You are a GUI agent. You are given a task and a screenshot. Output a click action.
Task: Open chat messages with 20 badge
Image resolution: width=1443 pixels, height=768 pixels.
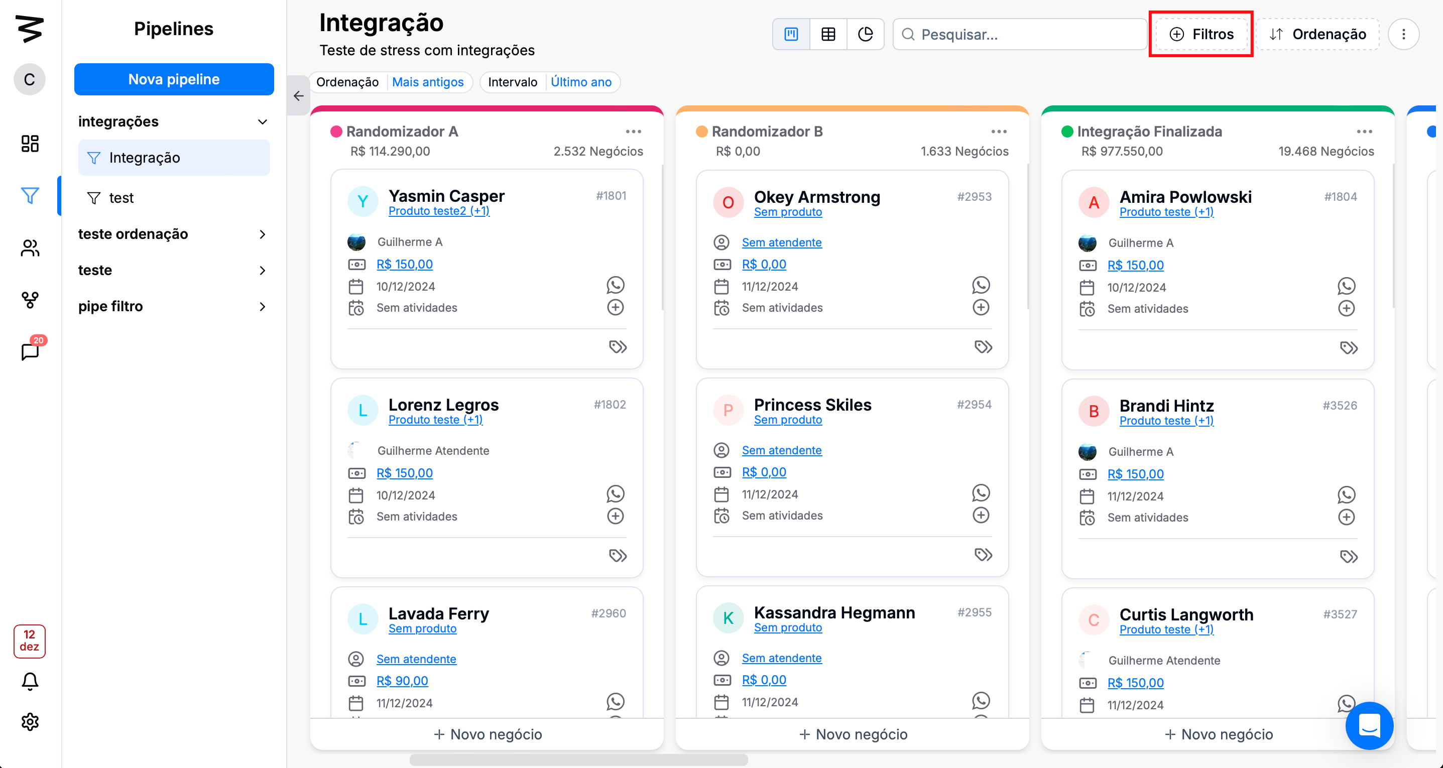(30, 351)
